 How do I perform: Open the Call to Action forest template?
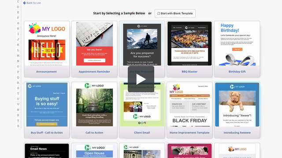94,110
